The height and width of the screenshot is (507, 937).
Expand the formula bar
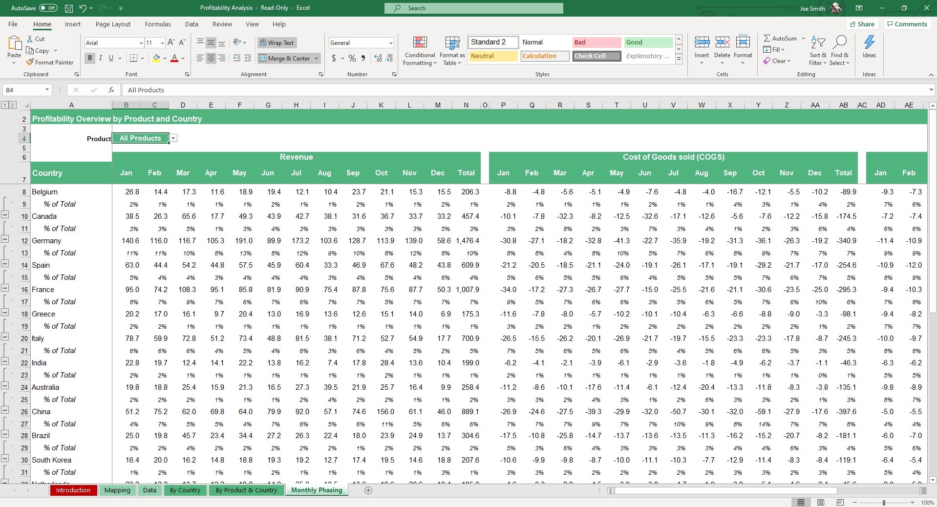[931, 90]
